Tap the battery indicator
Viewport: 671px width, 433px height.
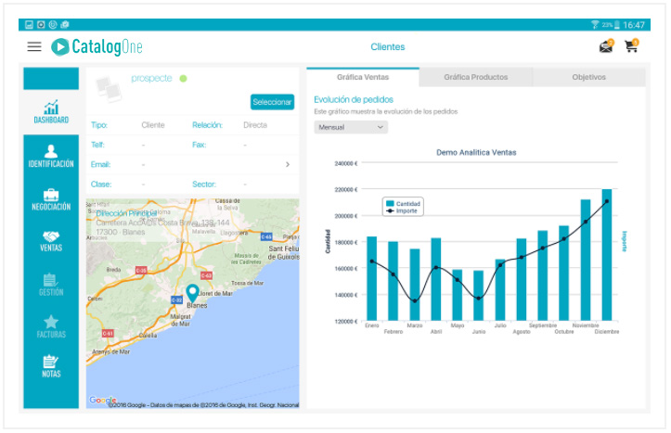coord(616,25)
